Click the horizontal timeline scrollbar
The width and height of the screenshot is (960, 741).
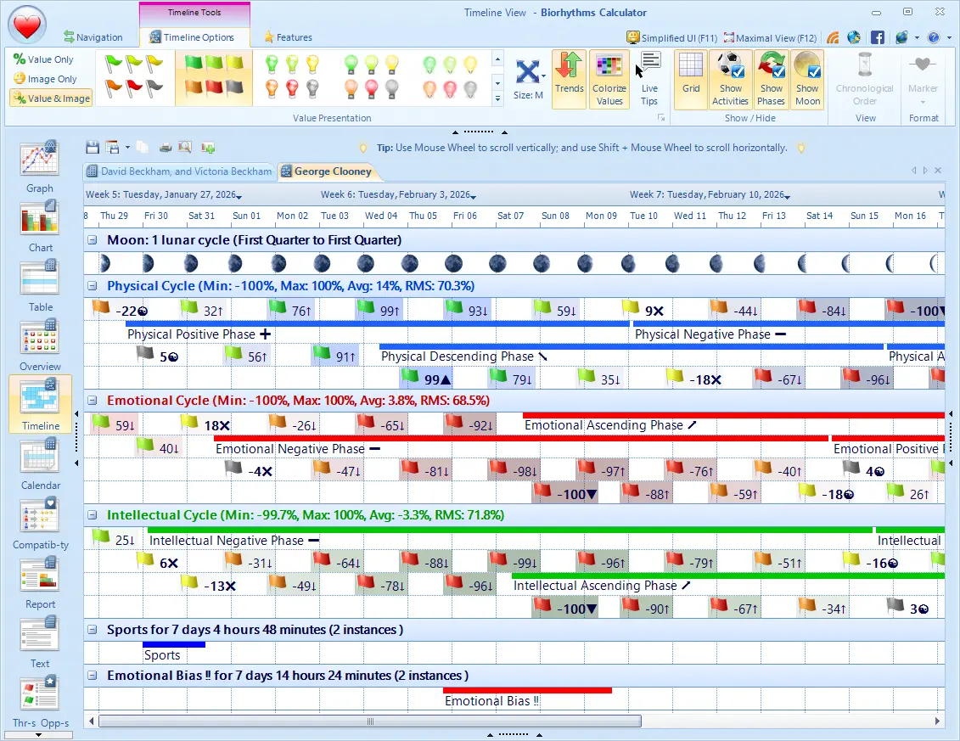click(x=369, y=721)
